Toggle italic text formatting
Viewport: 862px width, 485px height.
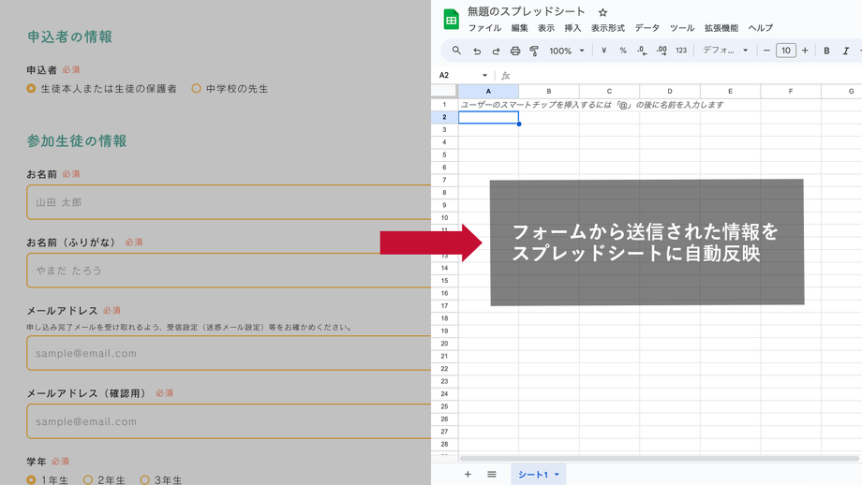click(x=846, y=51)
